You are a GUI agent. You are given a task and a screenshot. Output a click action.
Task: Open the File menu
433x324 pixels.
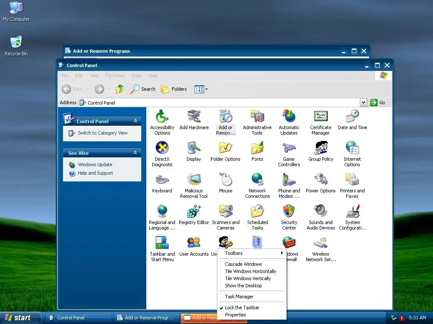[65, 76]
